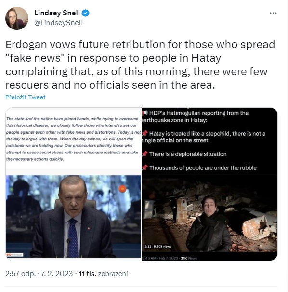Screen dimensions: 288x292
Task: Open Lindsey Snell's profile avatar photo
Action: [17, 18]
